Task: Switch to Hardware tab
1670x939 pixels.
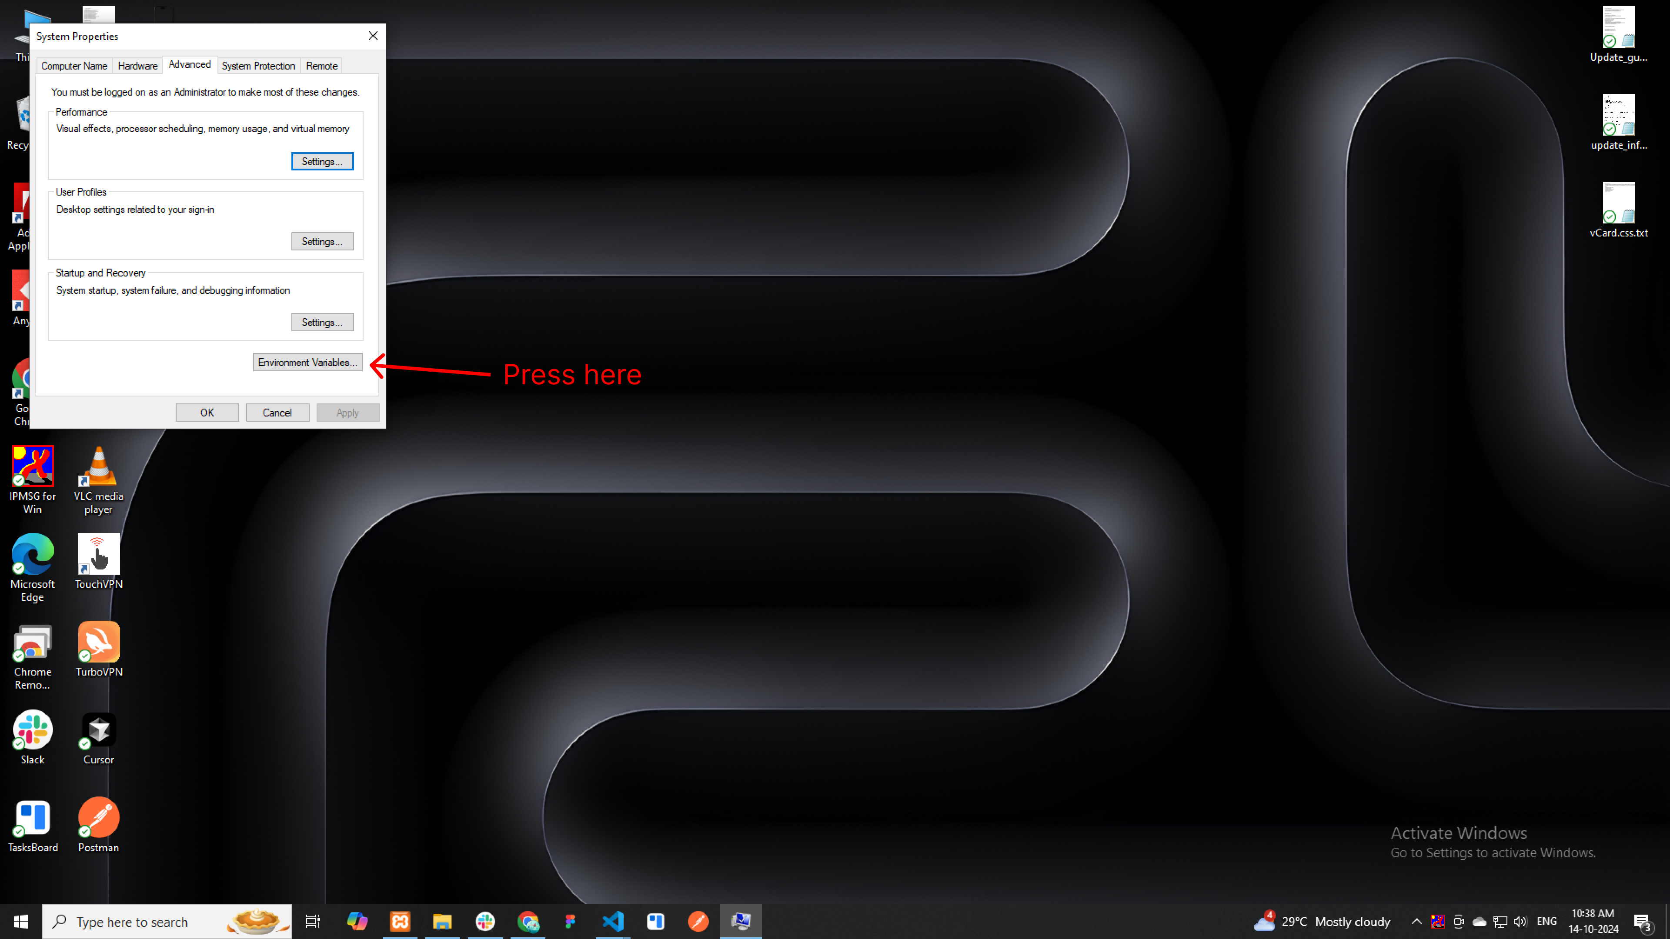Action: [137, 65]
